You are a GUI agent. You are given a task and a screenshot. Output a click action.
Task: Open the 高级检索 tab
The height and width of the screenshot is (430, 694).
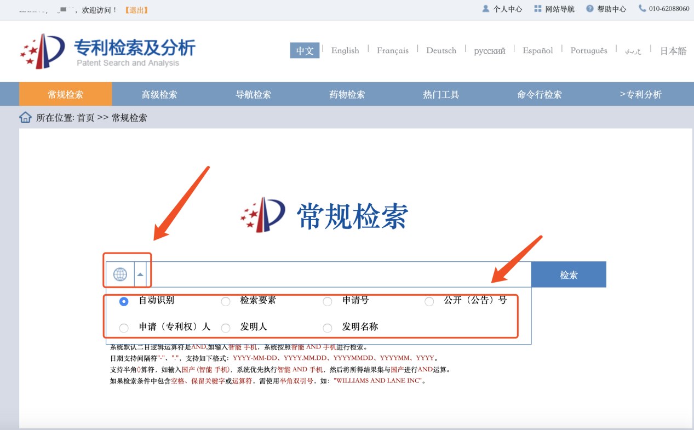point(159,94)
